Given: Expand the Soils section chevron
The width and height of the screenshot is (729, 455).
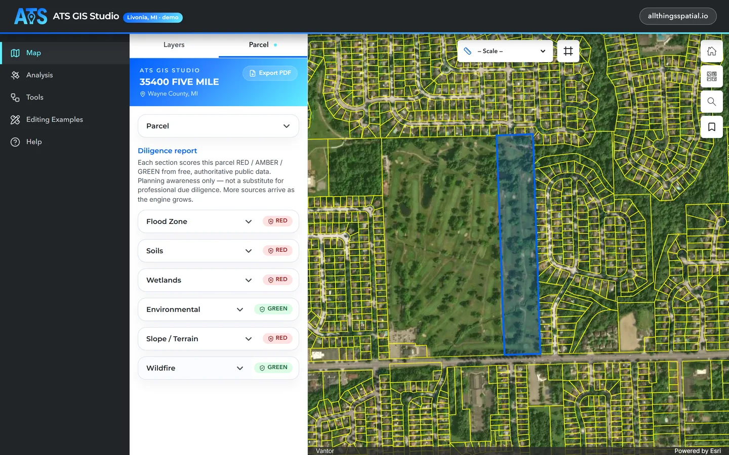Looking at the screenshot, I should click(x=249, y=251).
